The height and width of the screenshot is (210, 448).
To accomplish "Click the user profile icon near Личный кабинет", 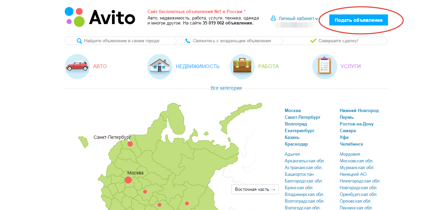I will pos(273,18).
